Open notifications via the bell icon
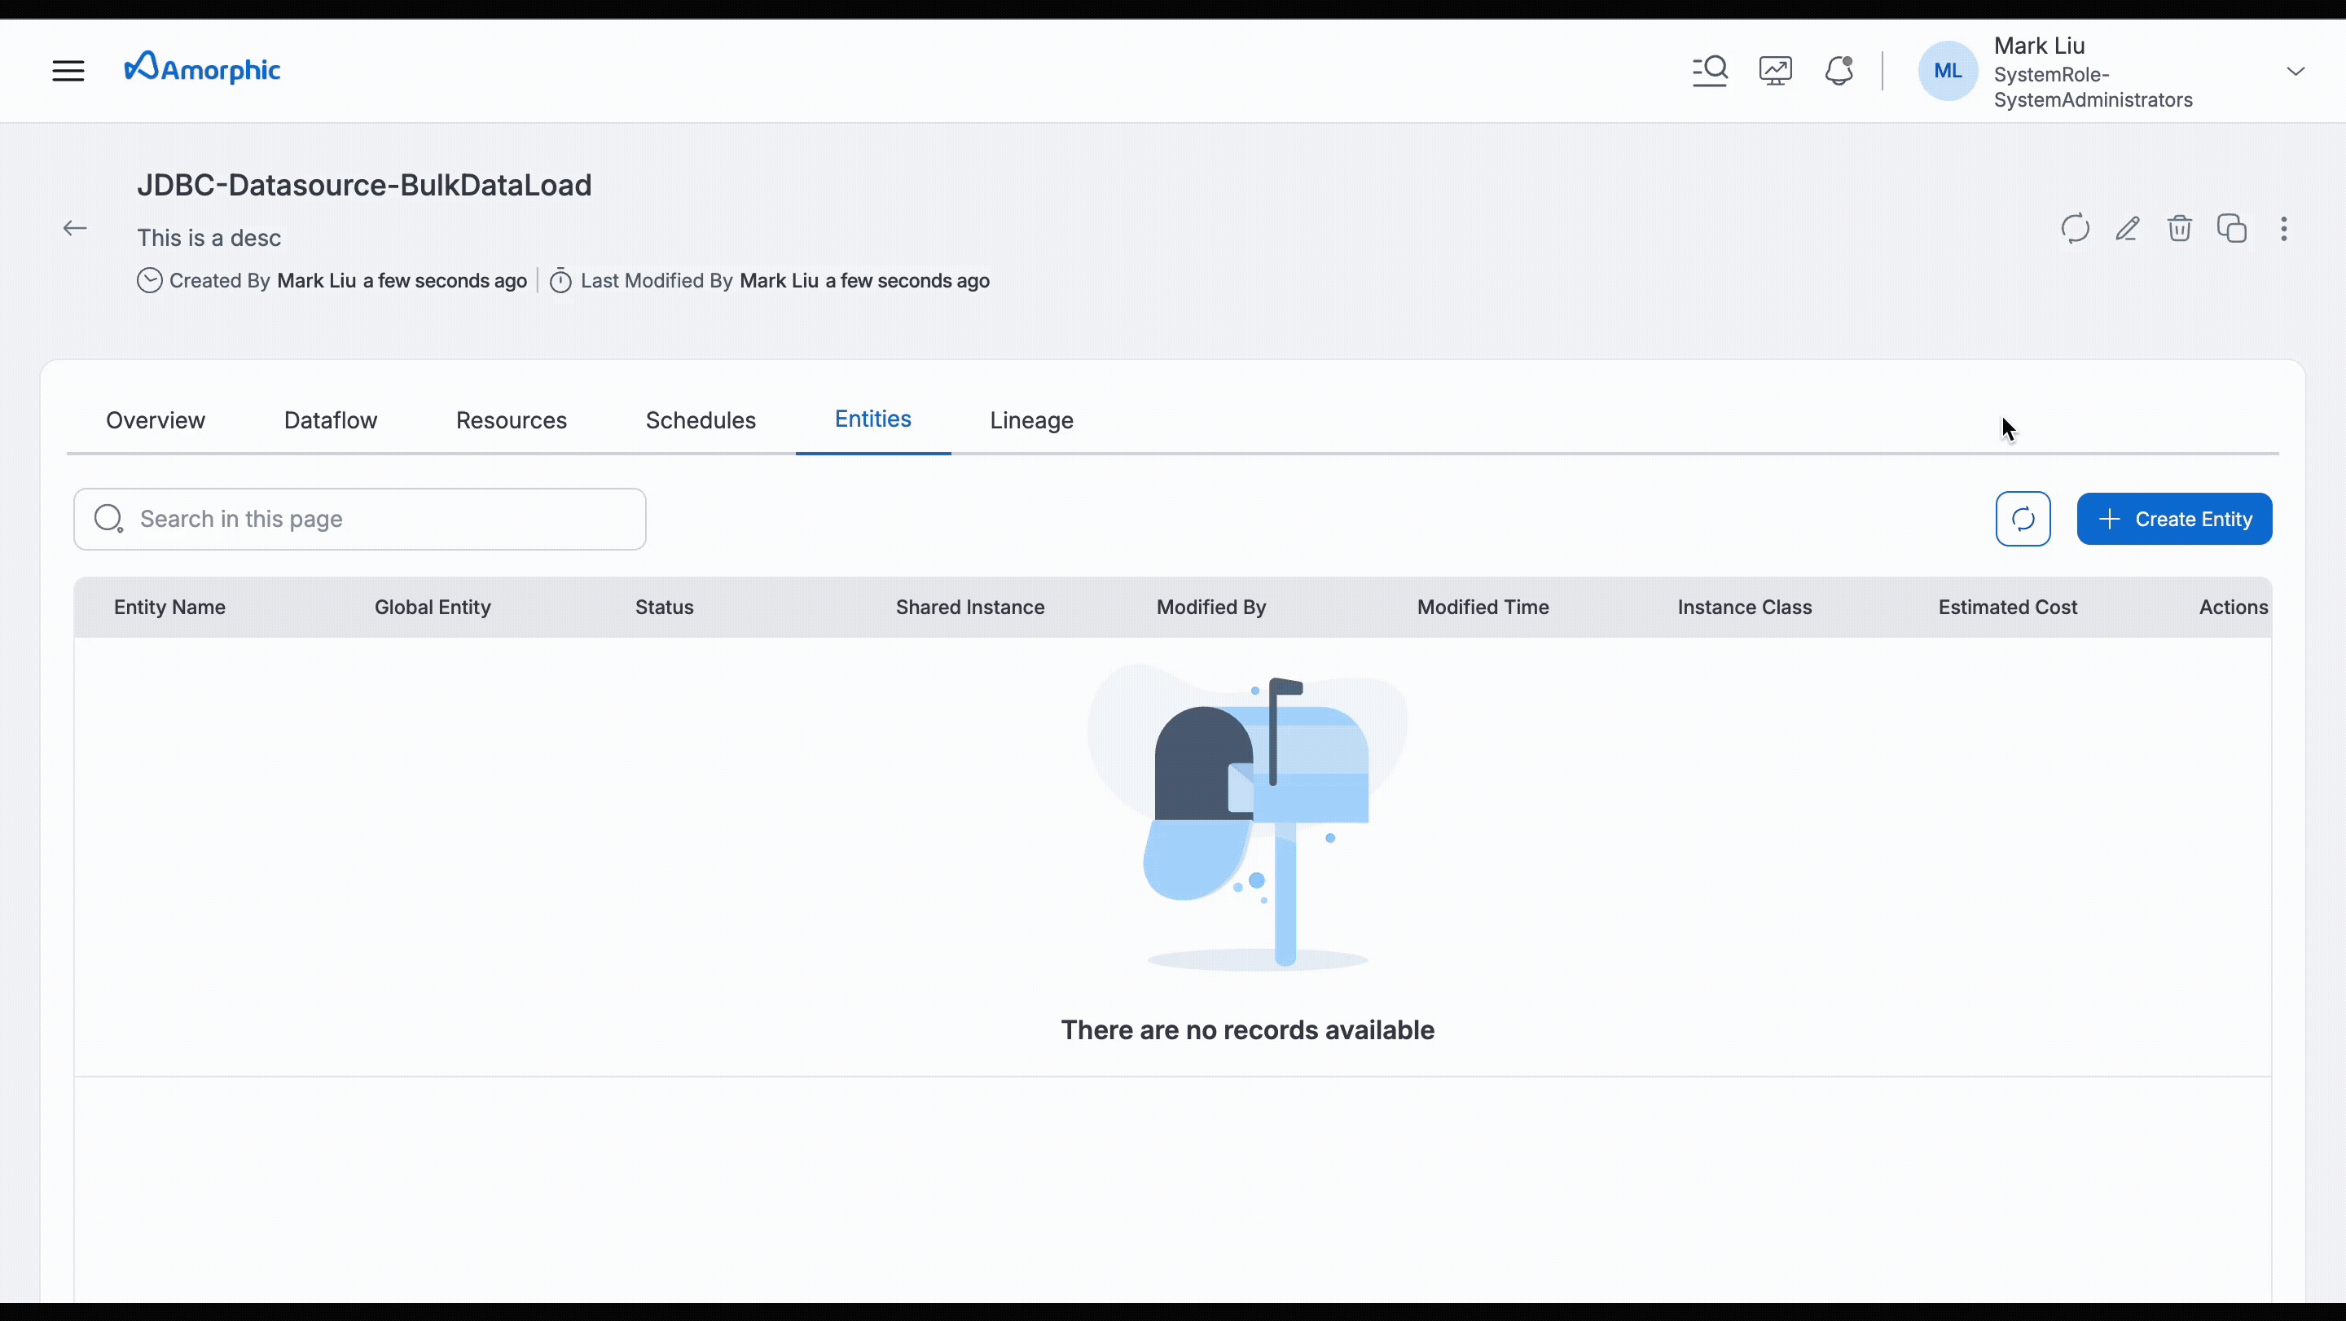Viewport: 2346px width, 1321px height. pyautogui.click(x=1839, y=70)
